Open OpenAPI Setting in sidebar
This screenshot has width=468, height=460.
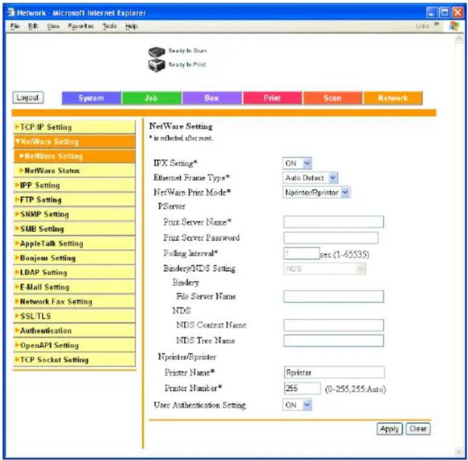tap(74, 345)
